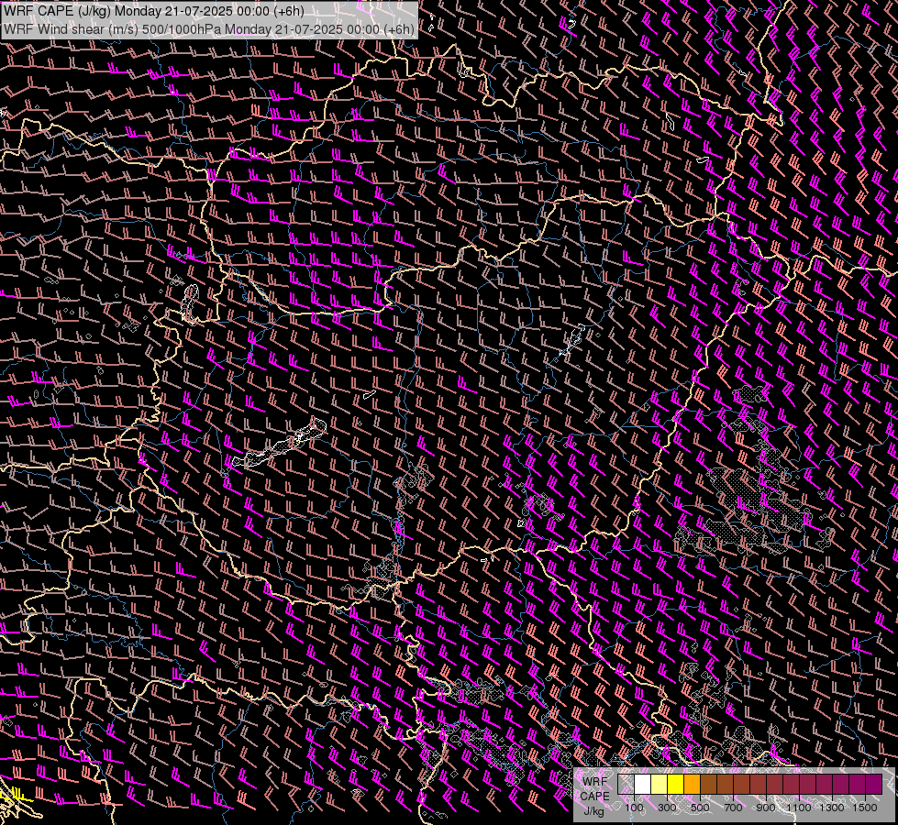
Task: Click the '1300' legend value label
Action: [x=832, y=808]
